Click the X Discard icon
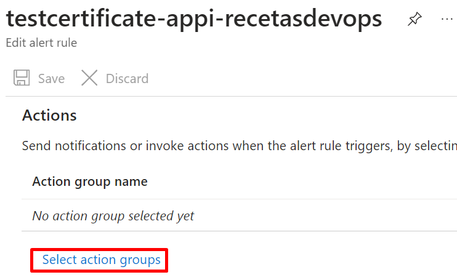The height and width of the screenshot is (280, 457). (89, 78)
